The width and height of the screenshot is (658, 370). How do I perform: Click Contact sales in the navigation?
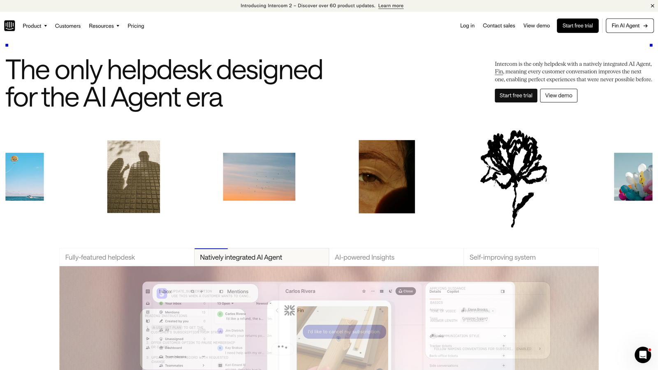click(499, 25)
